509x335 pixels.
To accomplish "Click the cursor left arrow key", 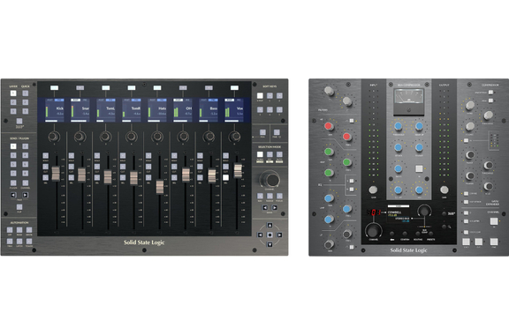I will click(x=260, y=234).
